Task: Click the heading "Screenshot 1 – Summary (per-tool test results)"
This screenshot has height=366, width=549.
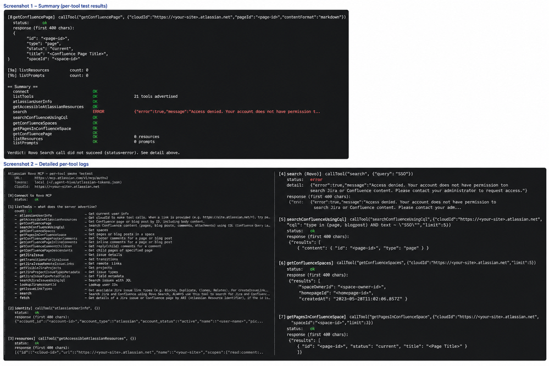Action: 56,6
